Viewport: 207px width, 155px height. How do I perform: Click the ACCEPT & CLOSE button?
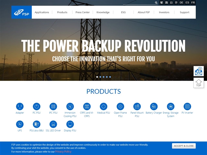(x=184, y=146)
